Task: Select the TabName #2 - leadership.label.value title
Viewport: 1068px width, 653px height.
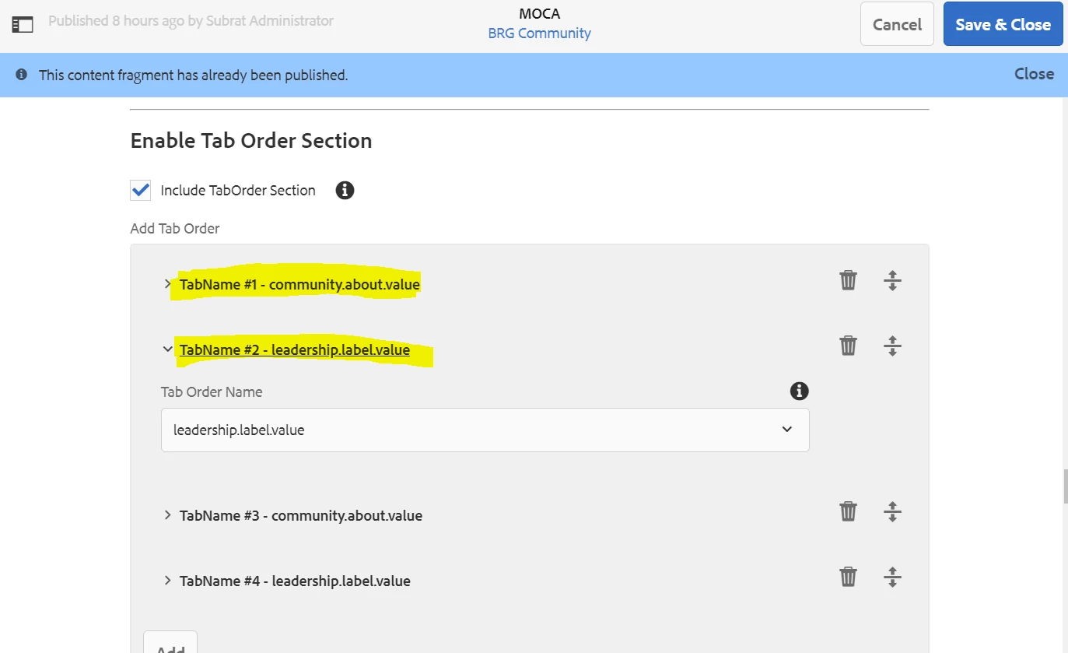Action: click(x=295, y=350)
